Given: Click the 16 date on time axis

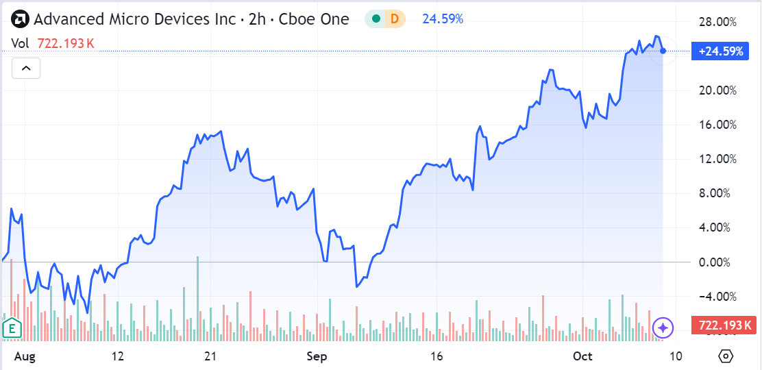Looking at the screenshot, I should pos(437,356).
